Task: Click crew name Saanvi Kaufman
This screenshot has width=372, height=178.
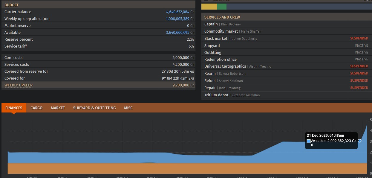Action: [x=230, y=81]
